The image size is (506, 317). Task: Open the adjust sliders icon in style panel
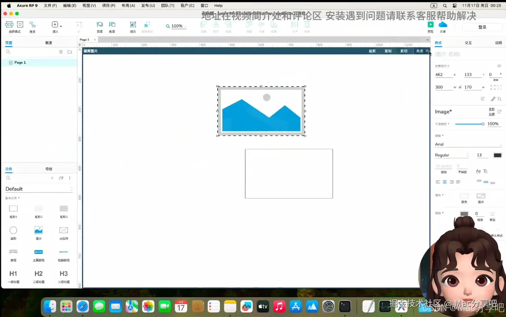click(x=483, y=99)
